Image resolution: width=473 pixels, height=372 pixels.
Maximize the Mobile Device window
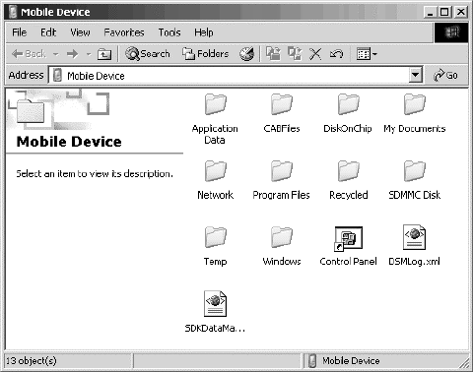tap(444, 12)
